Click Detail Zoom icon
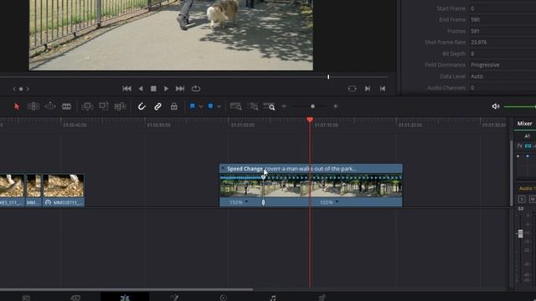 point(253,106)
